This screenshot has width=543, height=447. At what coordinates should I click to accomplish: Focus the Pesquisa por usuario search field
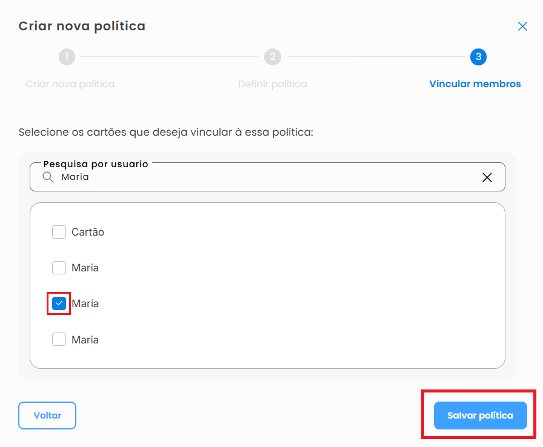point(267,177)
